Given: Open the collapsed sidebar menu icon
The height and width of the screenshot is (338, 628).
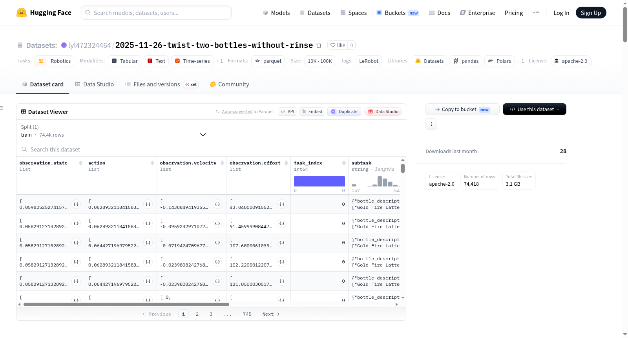Looking at the screenshot, I should pyautogui.click(x=2, y=108).
